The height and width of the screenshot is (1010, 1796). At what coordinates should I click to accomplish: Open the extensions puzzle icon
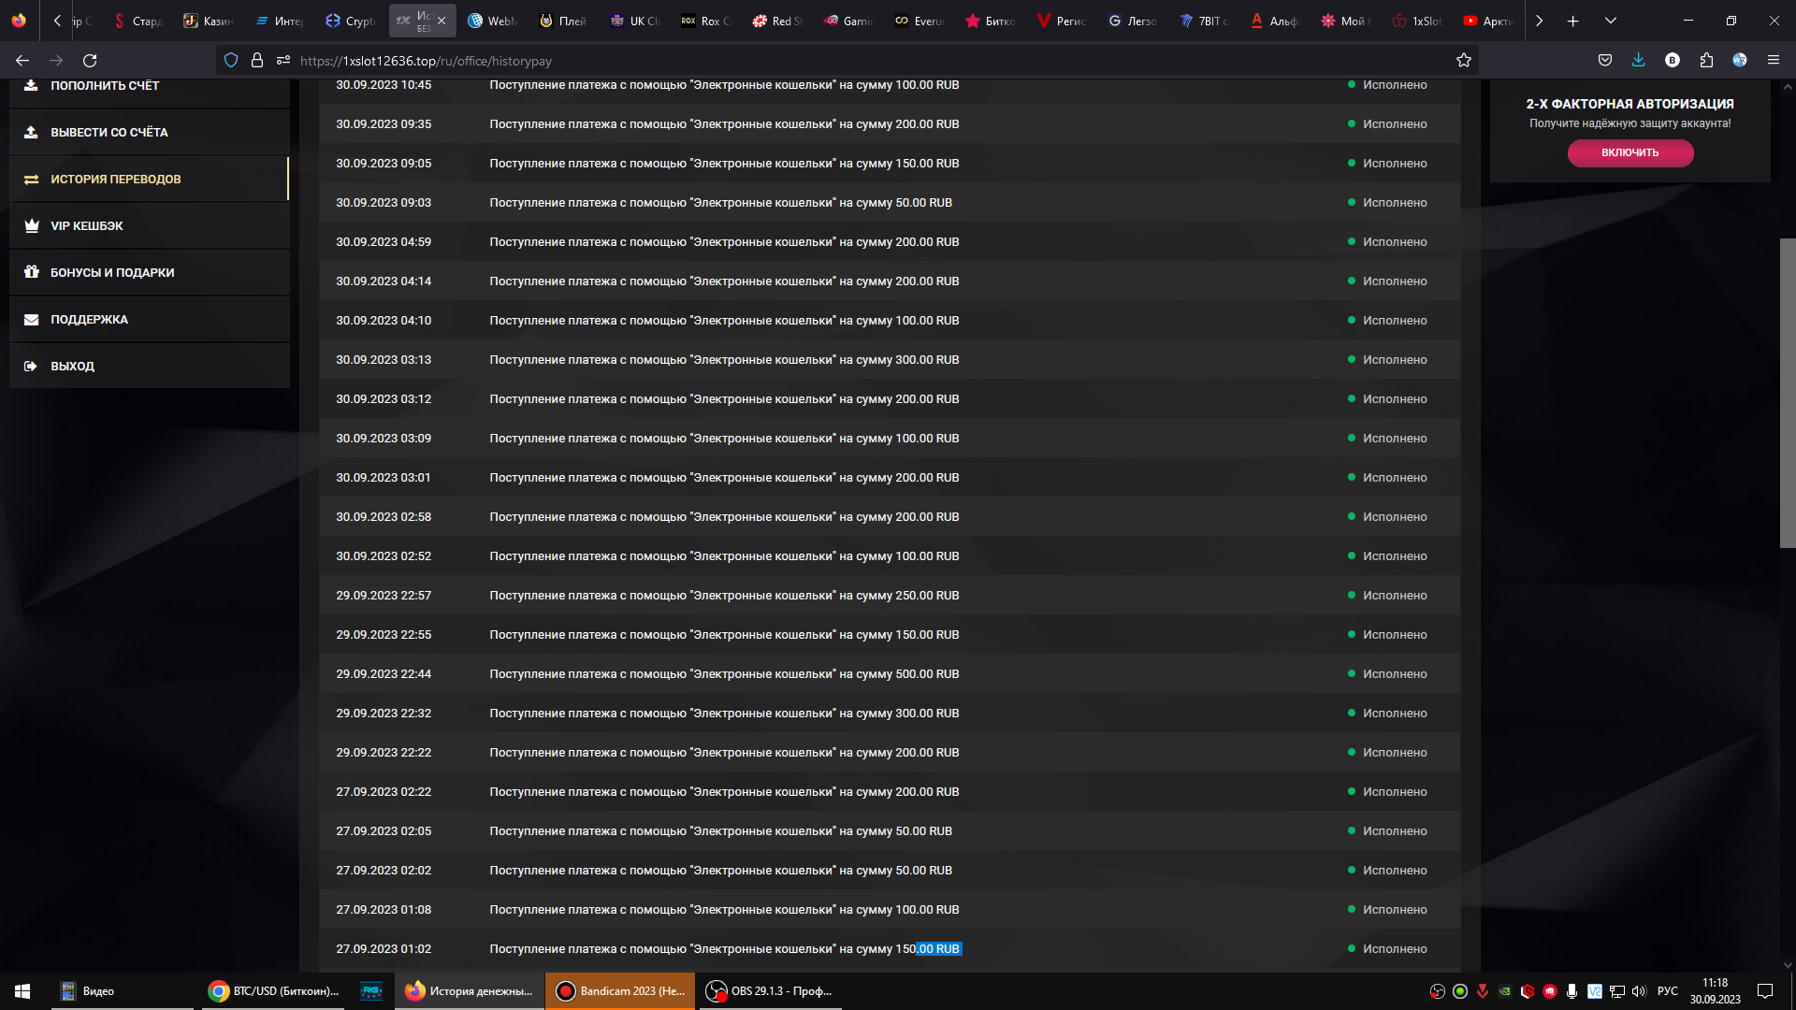[x=1706, y=61]
